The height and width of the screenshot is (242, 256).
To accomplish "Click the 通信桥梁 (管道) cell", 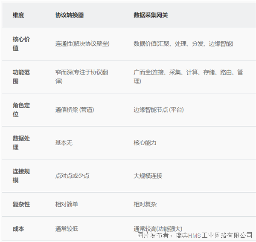I will [x=74, y=110].
